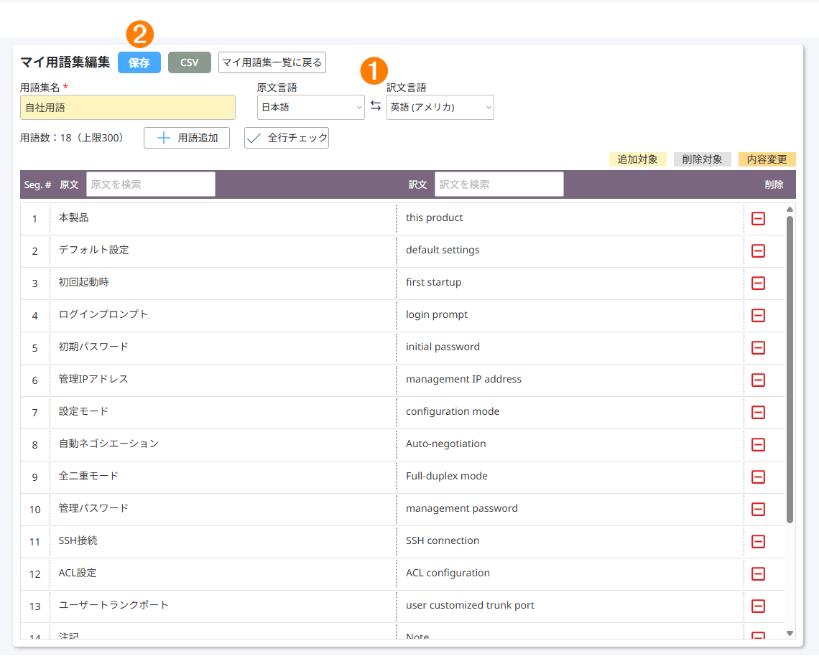Screen dimensions: 819x656
Task: Remove the 'ユーザートランクポート' row
Action: click(x=758, y=606)
